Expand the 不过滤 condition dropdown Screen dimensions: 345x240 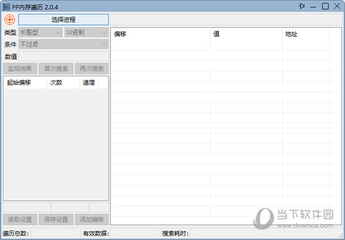(x=63, y=44)
